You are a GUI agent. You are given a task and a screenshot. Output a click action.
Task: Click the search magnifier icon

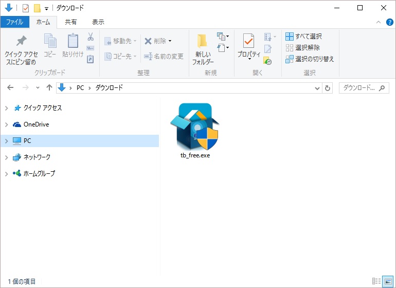(x=382, y=88)
